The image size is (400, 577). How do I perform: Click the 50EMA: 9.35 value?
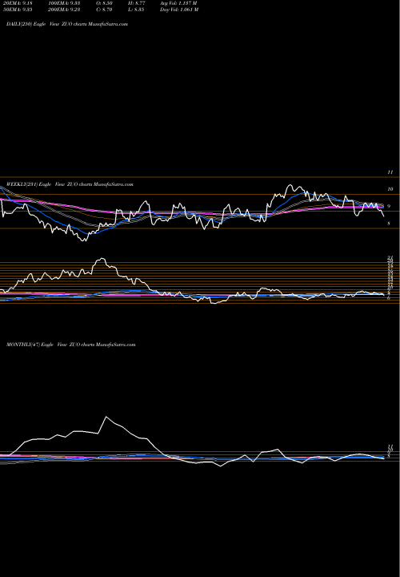[x=17, y=10]
